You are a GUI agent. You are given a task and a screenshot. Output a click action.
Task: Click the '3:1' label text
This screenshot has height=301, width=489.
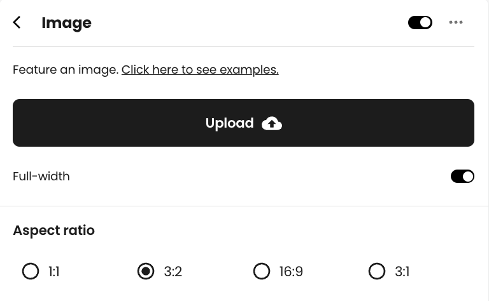point(402,271)
